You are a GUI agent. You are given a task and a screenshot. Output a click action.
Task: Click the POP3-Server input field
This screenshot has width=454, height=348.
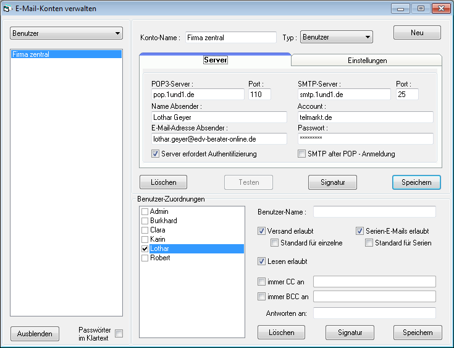coord(198,95)
